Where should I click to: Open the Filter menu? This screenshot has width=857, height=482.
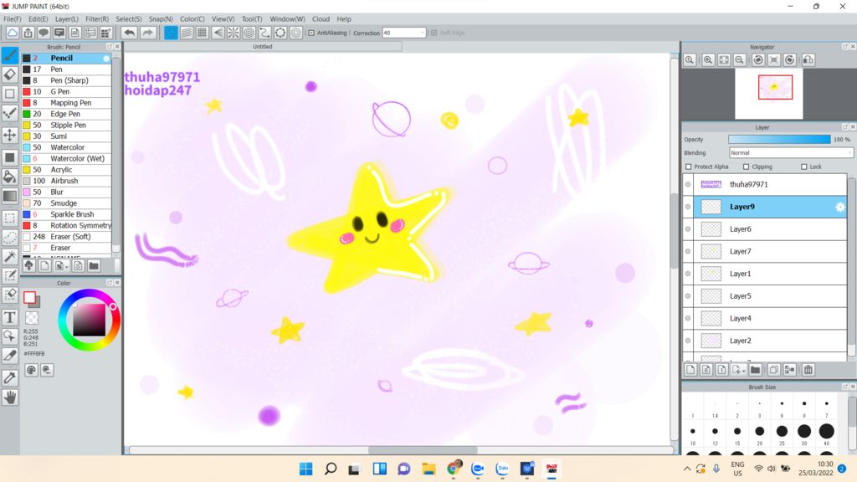point(97,18)
